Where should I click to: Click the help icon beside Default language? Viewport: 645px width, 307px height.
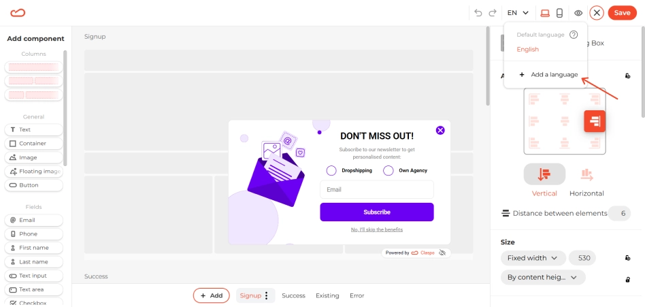pyautogui.click(x=574, y=35)
